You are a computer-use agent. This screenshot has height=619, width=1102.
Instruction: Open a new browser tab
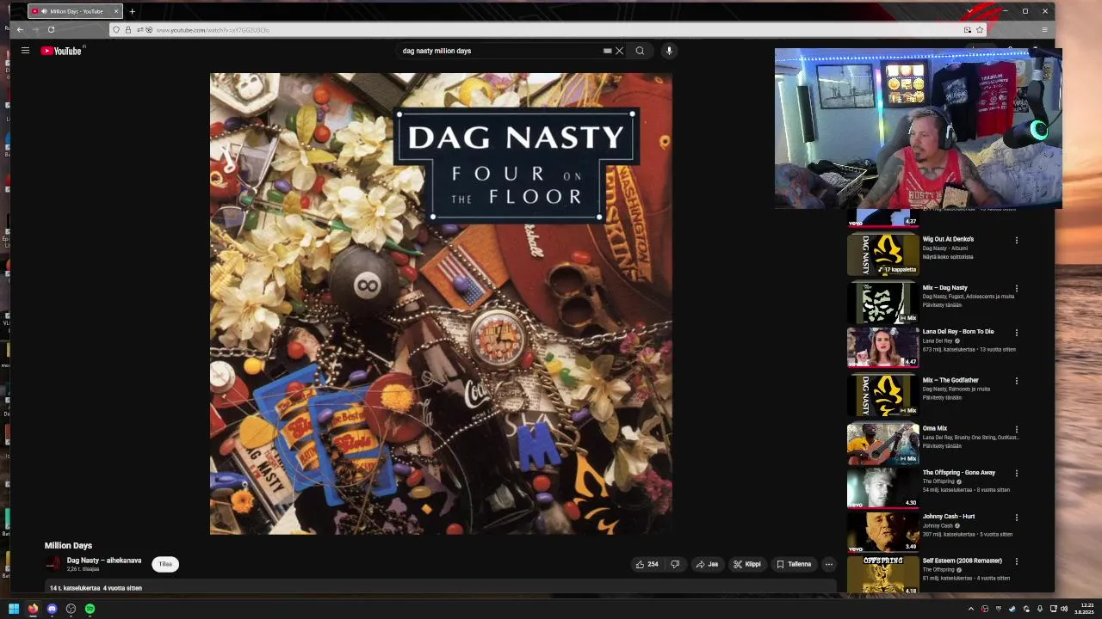(132, 11)
